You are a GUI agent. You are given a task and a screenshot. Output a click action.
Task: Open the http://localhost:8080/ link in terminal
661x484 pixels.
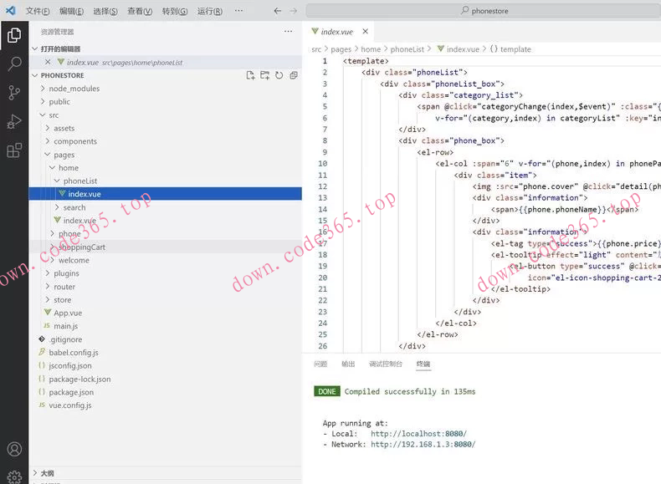[418, 434]
